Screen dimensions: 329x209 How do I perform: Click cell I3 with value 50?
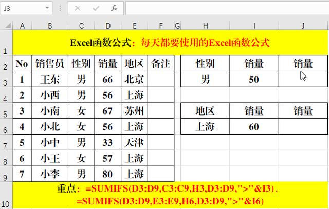(254, 79)
